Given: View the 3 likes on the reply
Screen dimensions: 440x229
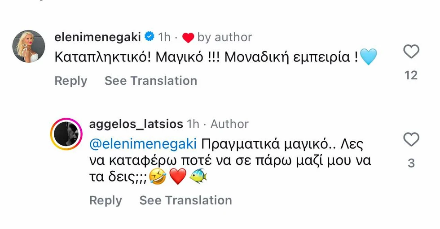Looking at the screenshot, I should pyautogui.click(x=411, y=164).
